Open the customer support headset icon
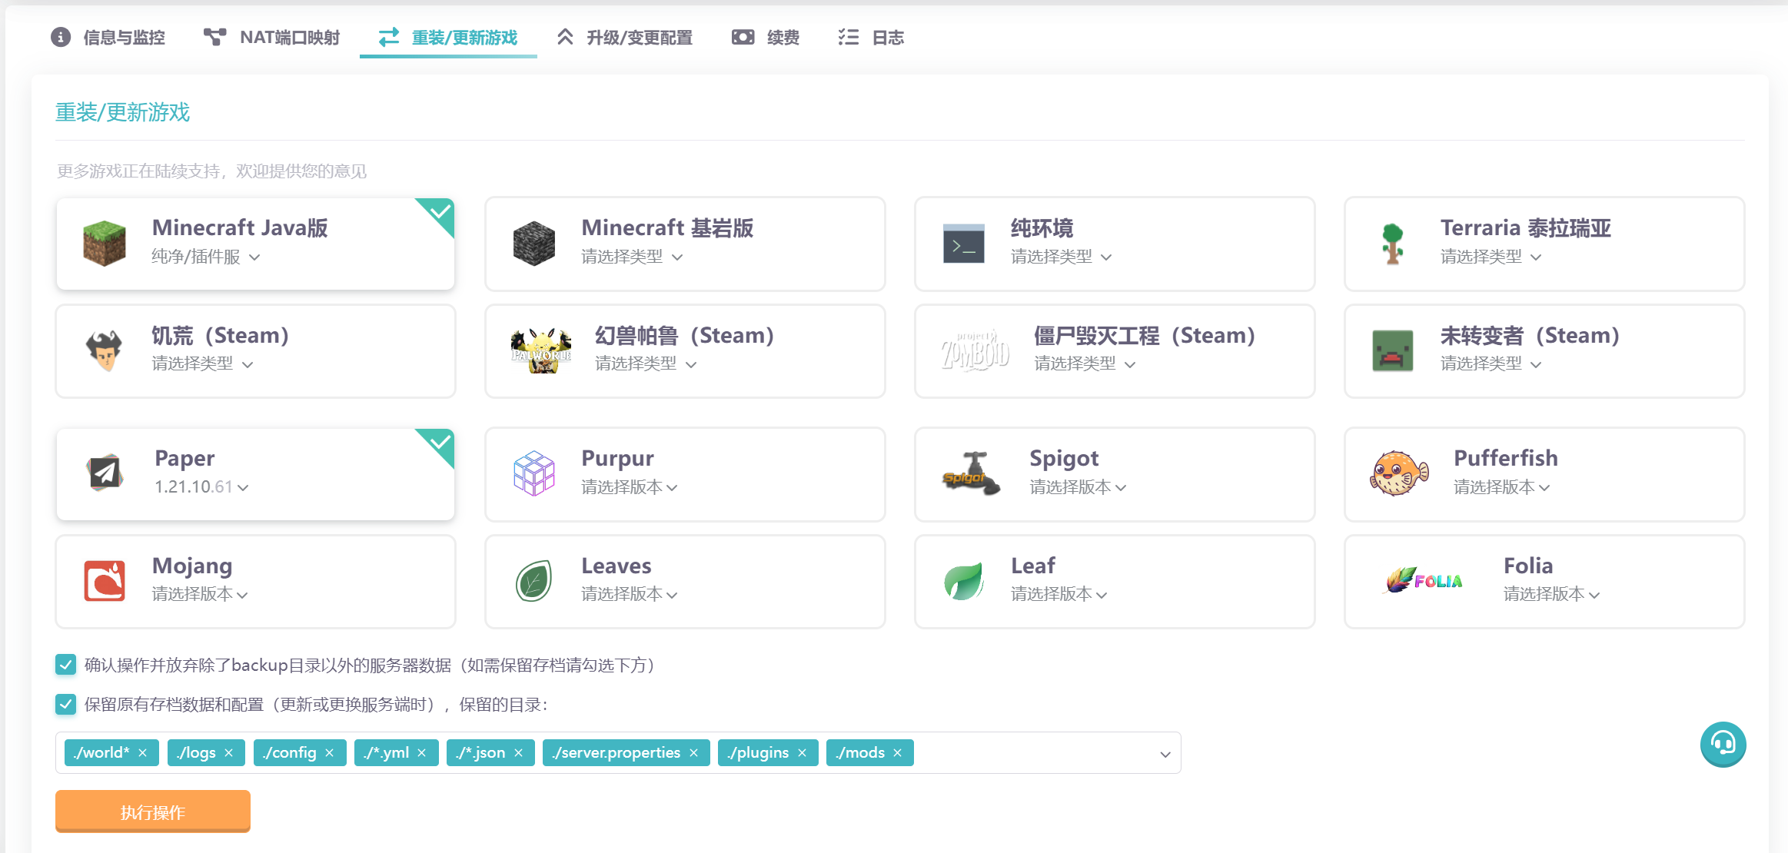 (1723, 744)
